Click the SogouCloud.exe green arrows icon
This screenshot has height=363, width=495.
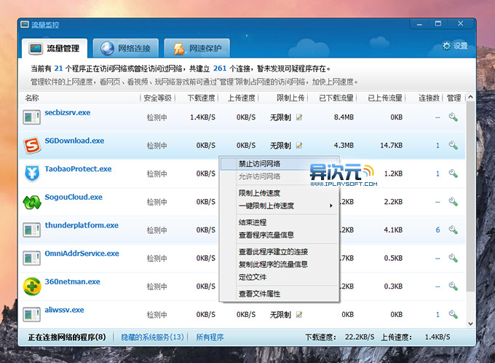[32, 202]
